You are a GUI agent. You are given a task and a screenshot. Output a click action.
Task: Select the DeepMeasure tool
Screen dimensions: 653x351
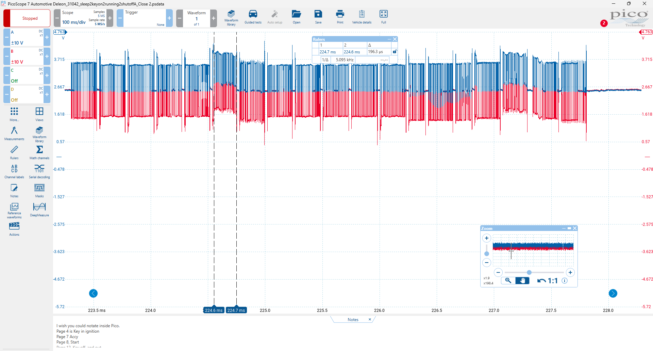(x=39, y=208)
